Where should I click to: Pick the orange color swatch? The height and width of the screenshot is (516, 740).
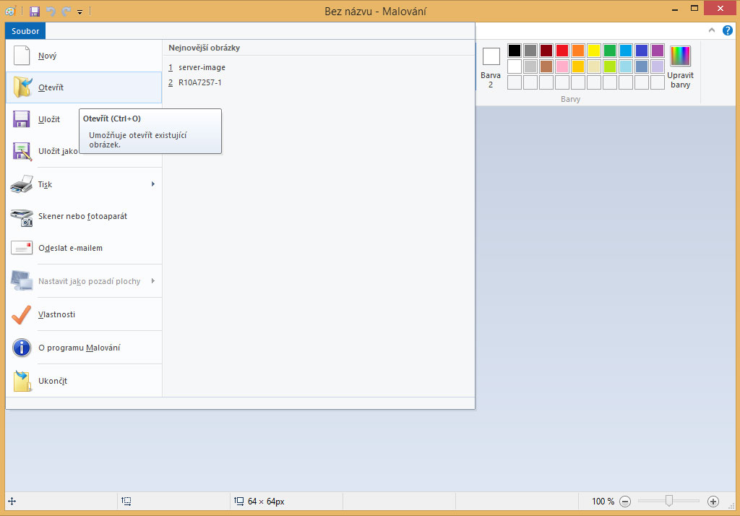tap(578, 51)
